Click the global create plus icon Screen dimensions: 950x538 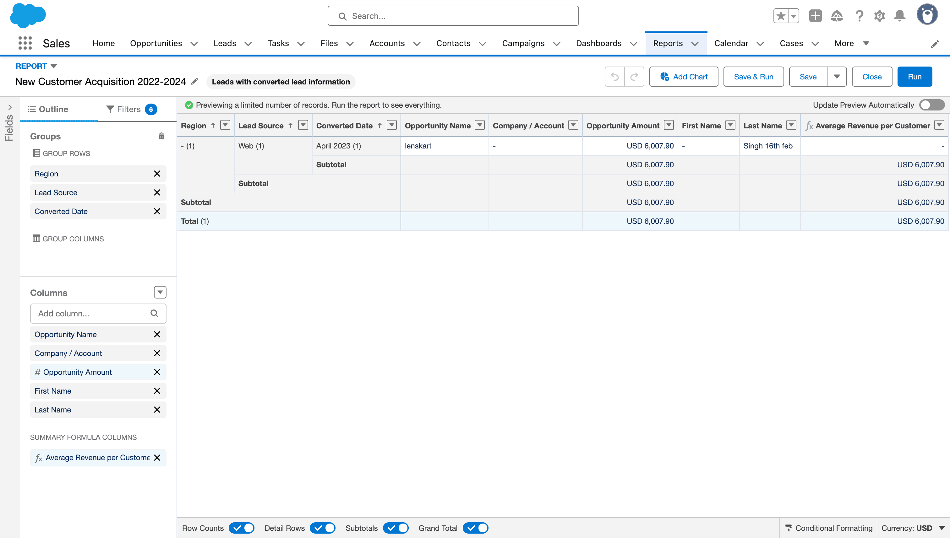pyautogui.click(x=815, y=16)
